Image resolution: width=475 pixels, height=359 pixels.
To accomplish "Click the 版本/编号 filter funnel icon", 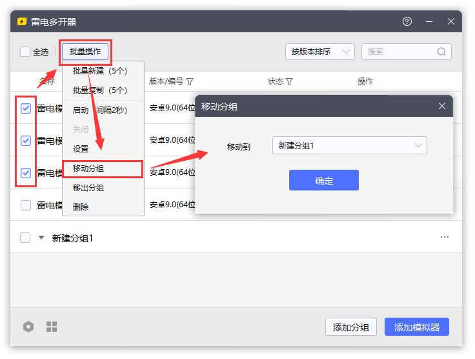I will (190, 81).
